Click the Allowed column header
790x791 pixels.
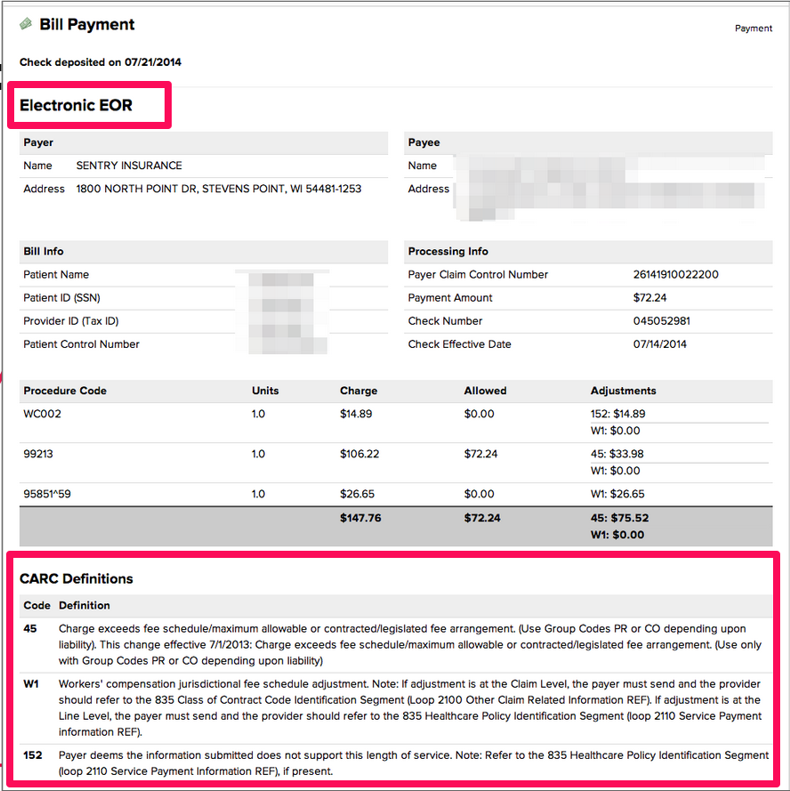pos(486,391)
